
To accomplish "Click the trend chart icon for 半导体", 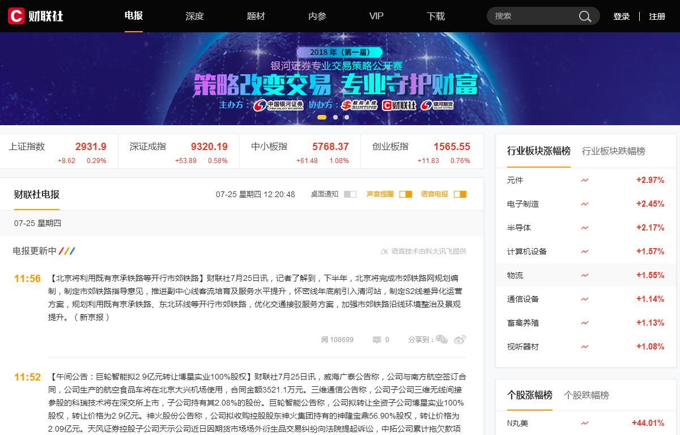I will [x=585, y=228].
